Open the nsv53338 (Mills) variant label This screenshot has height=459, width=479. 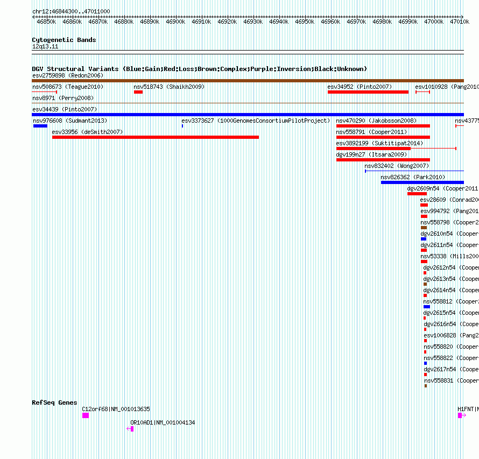coord(450,256)
